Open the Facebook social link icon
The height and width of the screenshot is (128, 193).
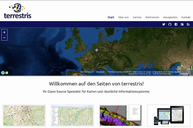[176, 24]
